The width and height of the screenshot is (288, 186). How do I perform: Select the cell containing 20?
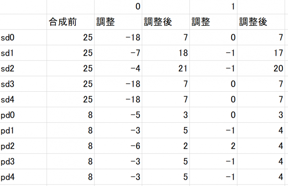(261, 68)
